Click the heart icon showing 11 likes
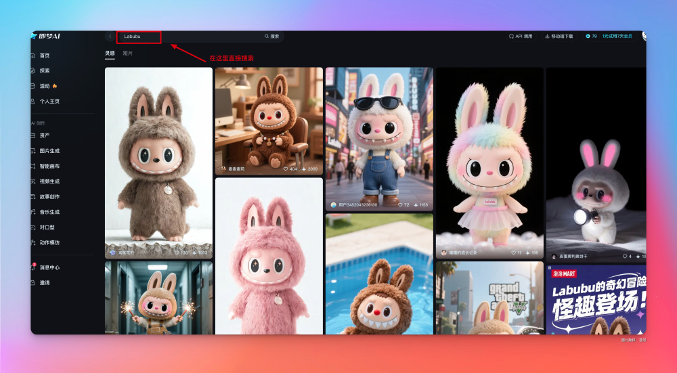Image resolution: width=677 pixels, height=373 pixels. point(513,253)
